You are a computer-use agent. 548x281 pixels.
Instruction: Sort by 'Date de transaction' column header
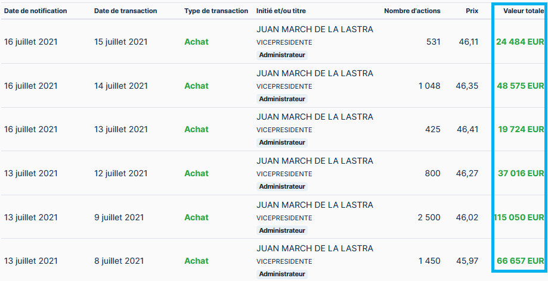(x=125, y=11)
